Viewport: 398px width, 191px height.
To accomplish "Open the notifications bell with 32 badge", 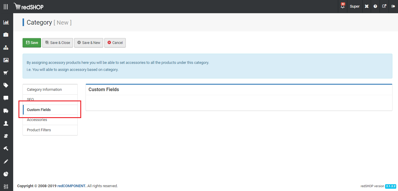I will [342, 6].
